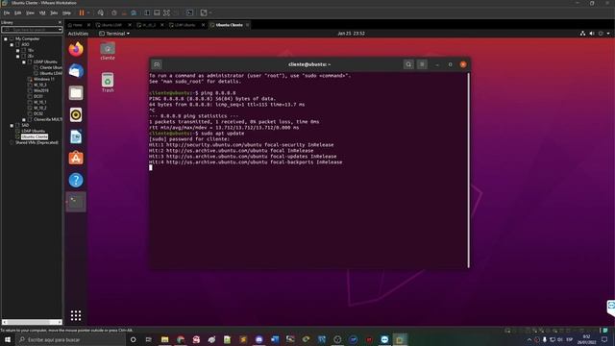Collapse the My Computer tree node
This screenshot has height=346, width=615.
click(6, 38)
